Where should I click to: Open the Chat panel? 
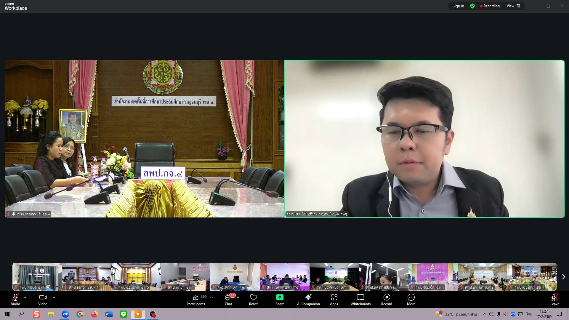(x=228, y=299)
